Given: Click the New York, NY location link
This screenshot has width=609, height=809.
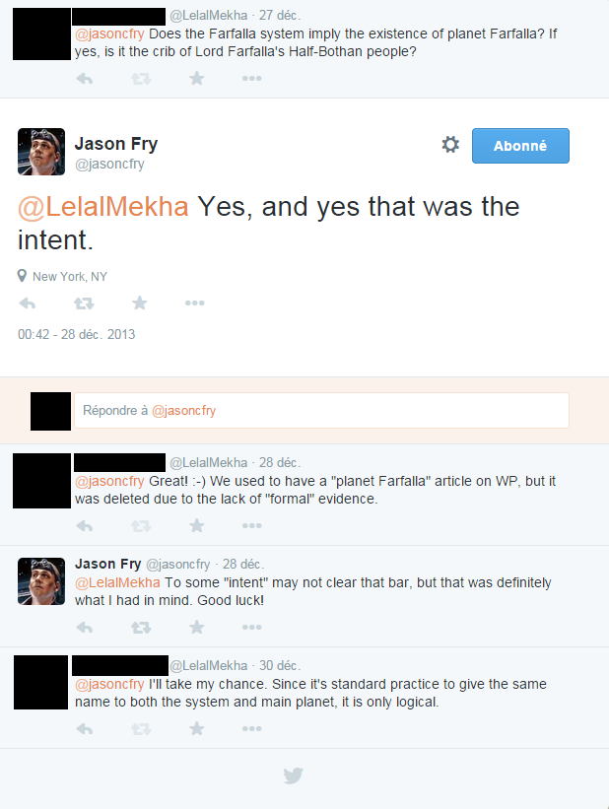Looking at the screenshot, I should [x=69, y=276].
